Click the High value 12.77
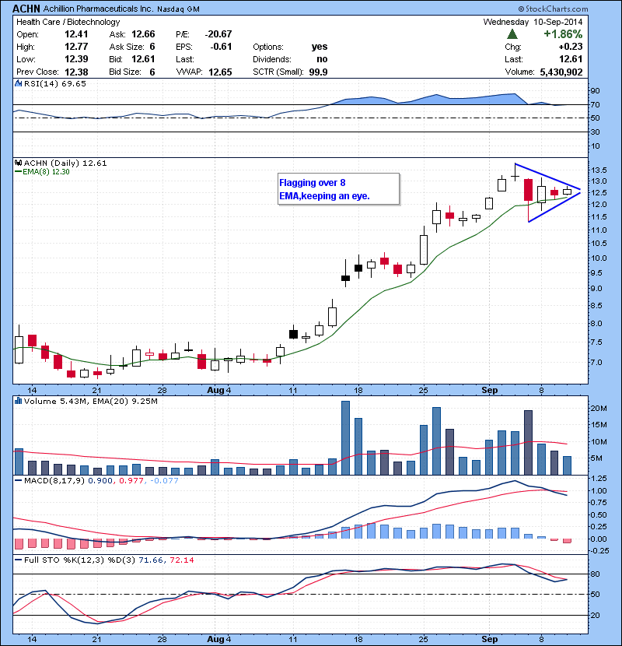Viewport: 622px width, 646px height. (76, 47)
